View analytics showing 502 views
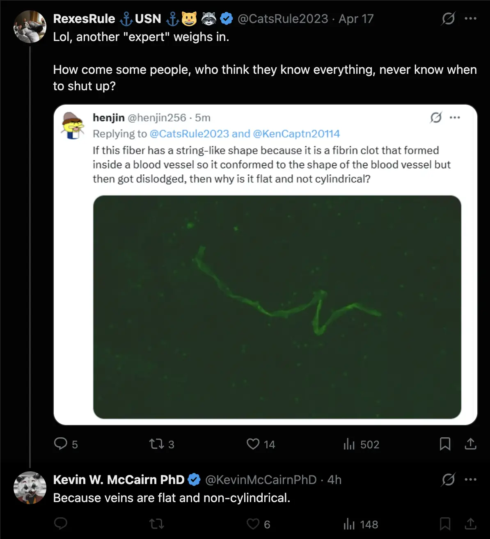490x539 pixels. 349,444
